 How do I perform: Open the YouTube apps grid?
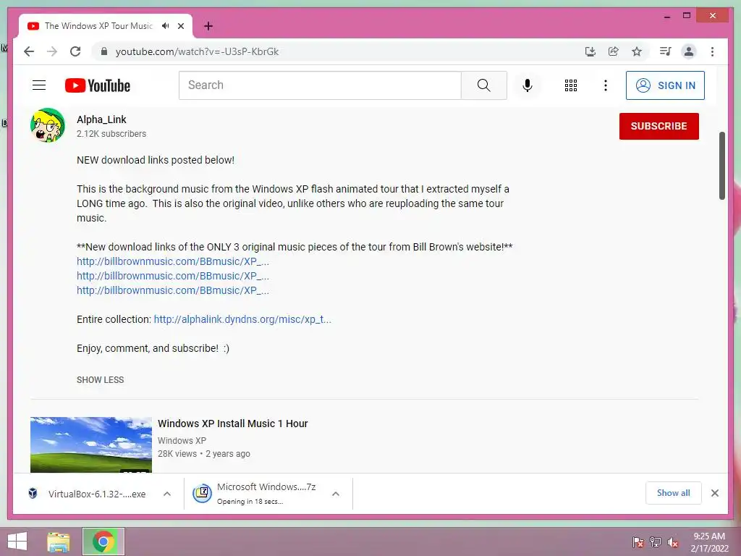coord(571,85)
